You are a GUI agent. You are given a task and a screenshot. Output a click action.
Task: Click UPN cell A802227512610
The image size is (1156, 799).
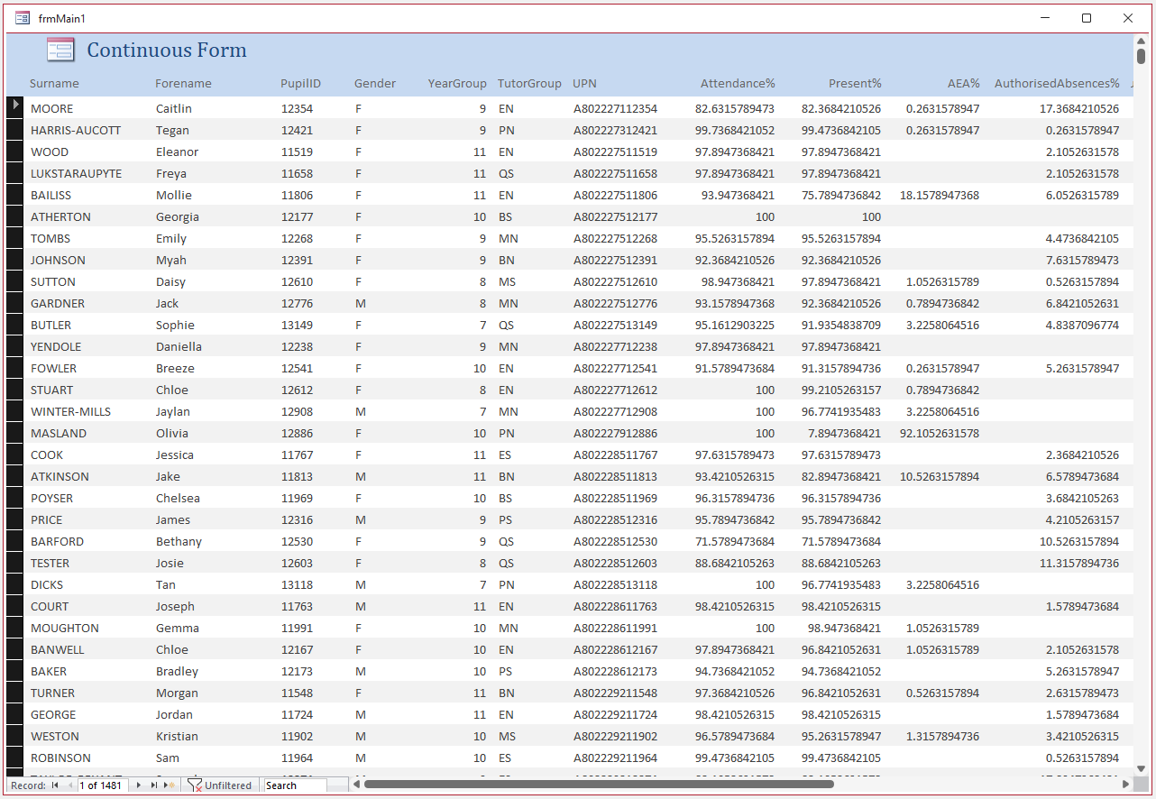click(615, 281)
